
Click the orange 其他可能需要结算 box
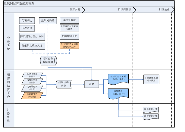click(69, 45)
